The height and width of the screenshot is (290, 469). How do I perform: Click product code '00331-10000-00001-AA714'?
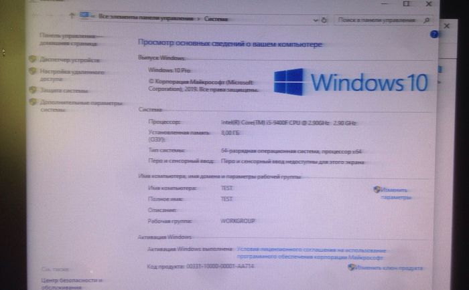pos(220,266)
